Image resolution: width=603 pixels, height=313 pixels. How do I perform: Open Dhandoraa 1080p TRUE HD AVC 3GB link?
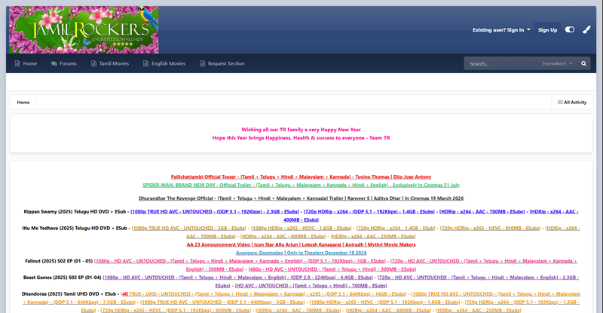[222, 302]
